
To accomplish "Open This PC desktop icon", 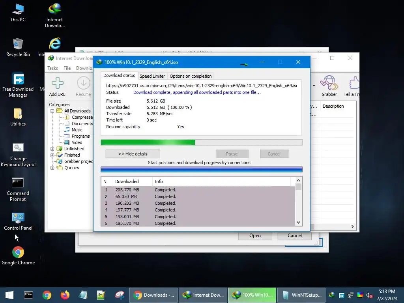I will 18,13.
